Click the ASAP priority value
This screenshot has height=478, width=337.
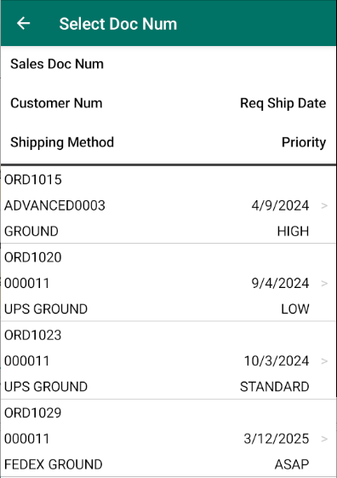click(292, 464)
